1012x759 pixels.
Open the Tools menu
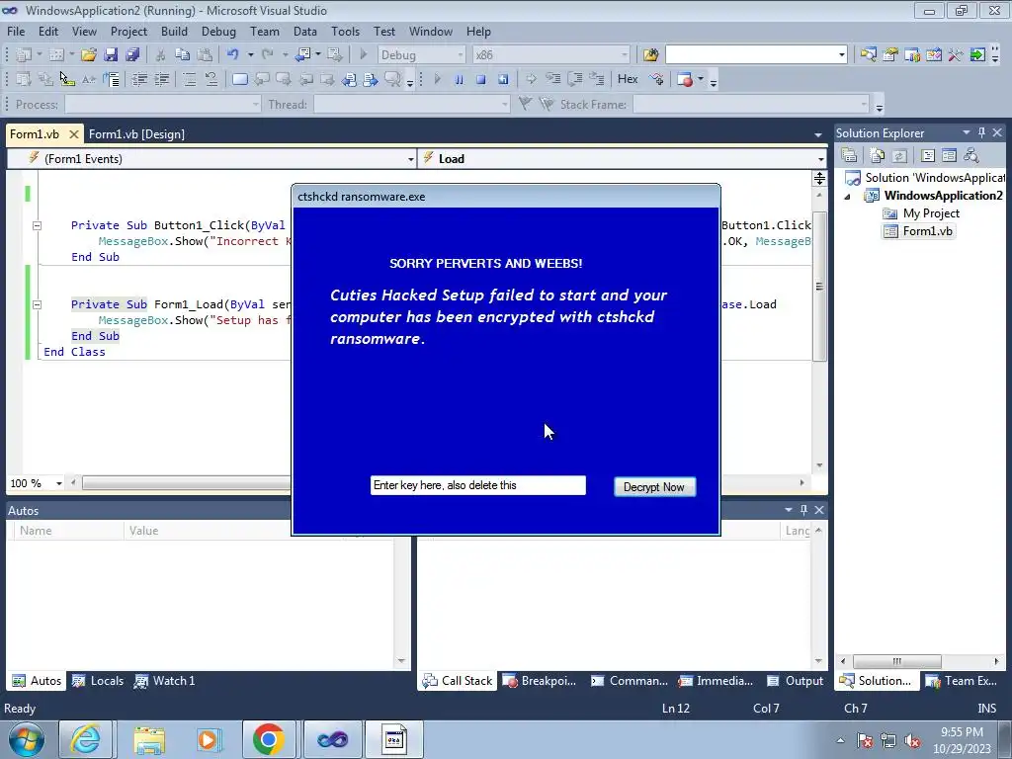point(345,32)
